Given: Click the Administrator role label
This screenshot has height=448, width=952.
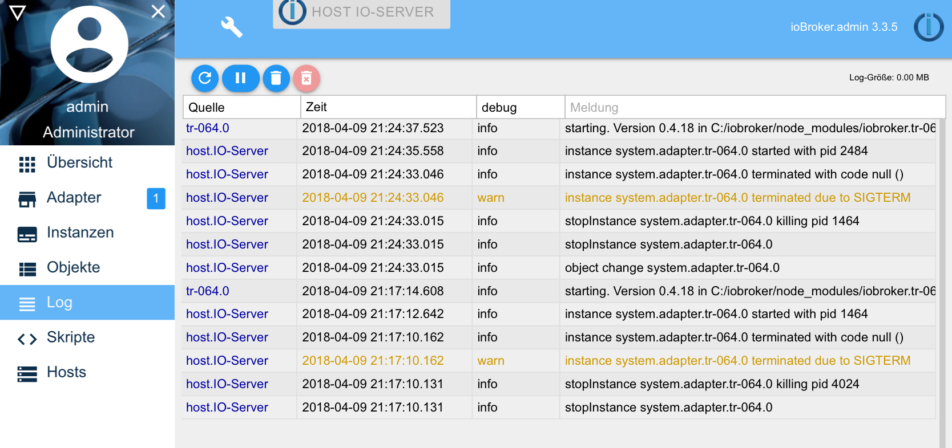Looking at the screenshot, I should coord(88,132).
